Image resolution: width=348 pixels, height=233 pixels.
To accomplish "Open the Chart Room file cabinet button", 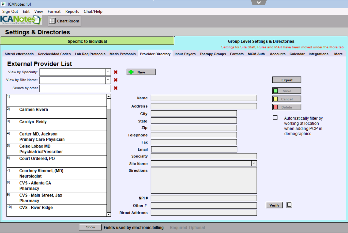I will click(65, 21).
